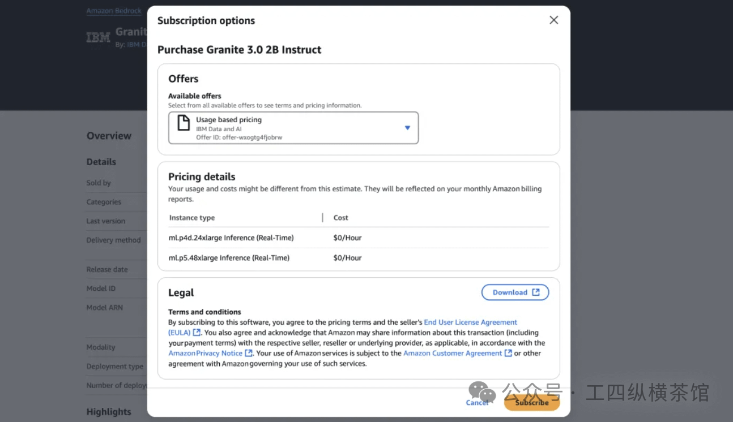Click the external-link icon after Amazon Customer Agreement
The width and height of the screenshot is (733, 422).
pyautogui.click(x=508, y=353)
